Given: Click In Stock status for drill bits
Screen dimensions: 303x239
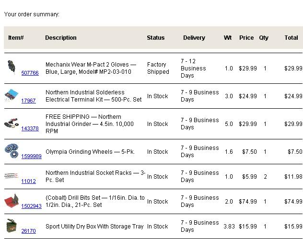Looking at the screenshot, I should coord(157,202).
